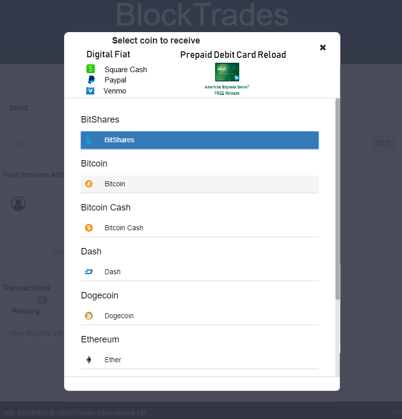Choose Paypal under Digital Fiat
402x419 pixels.
(115, 80)
